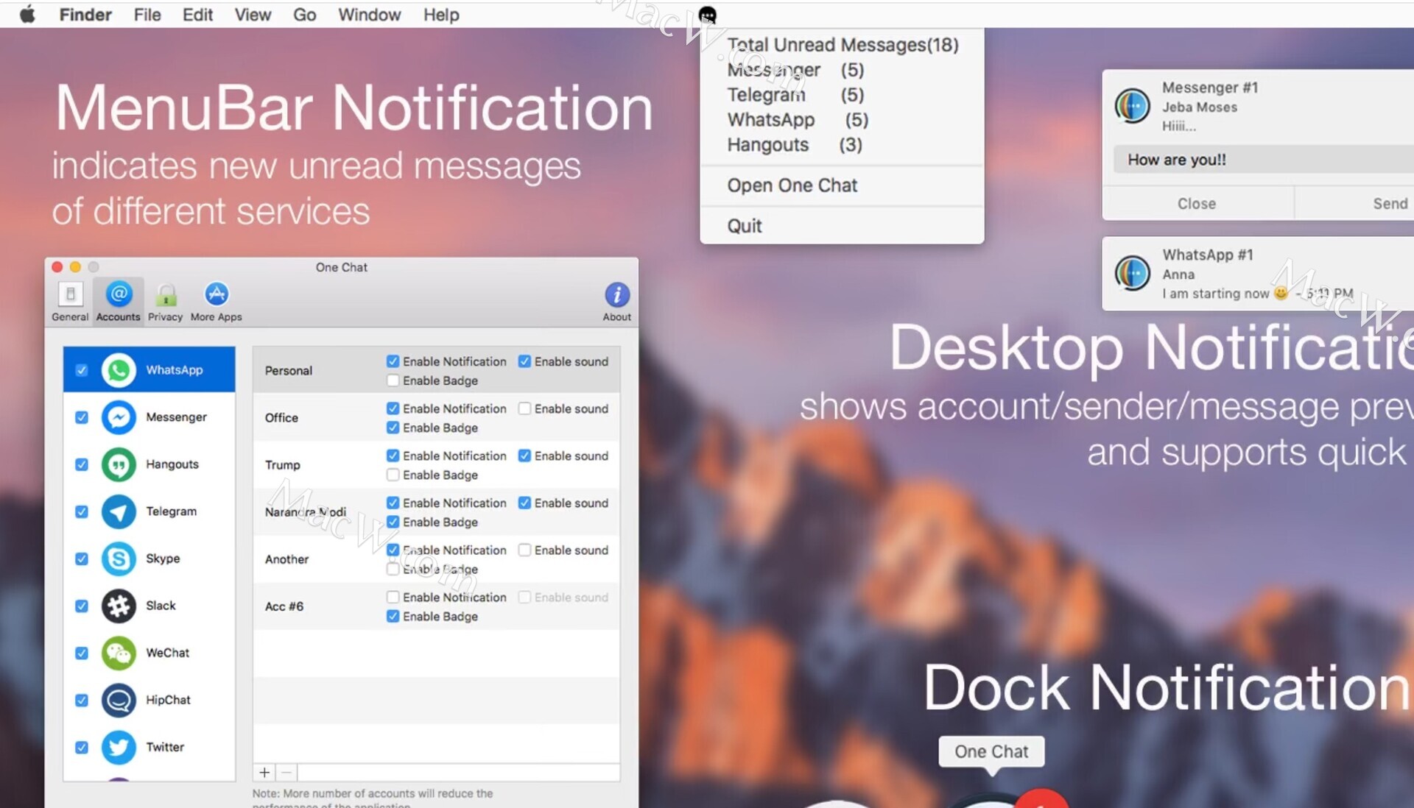1414x808 pixels.
Task: Click Send on the Messenger notification
Action: click(1389, 204)
